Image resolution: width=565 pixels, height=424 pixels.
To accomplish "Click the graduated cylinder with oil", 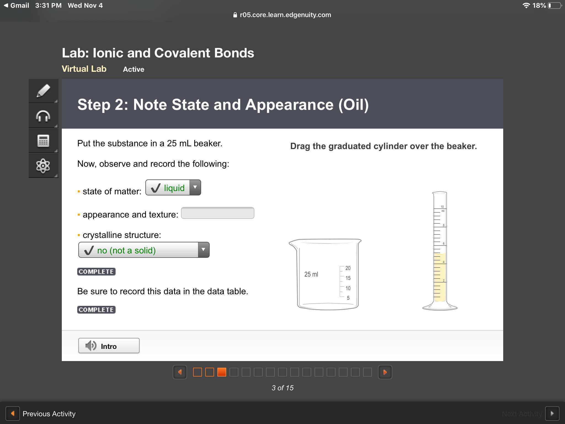I will tap(440, 251).
